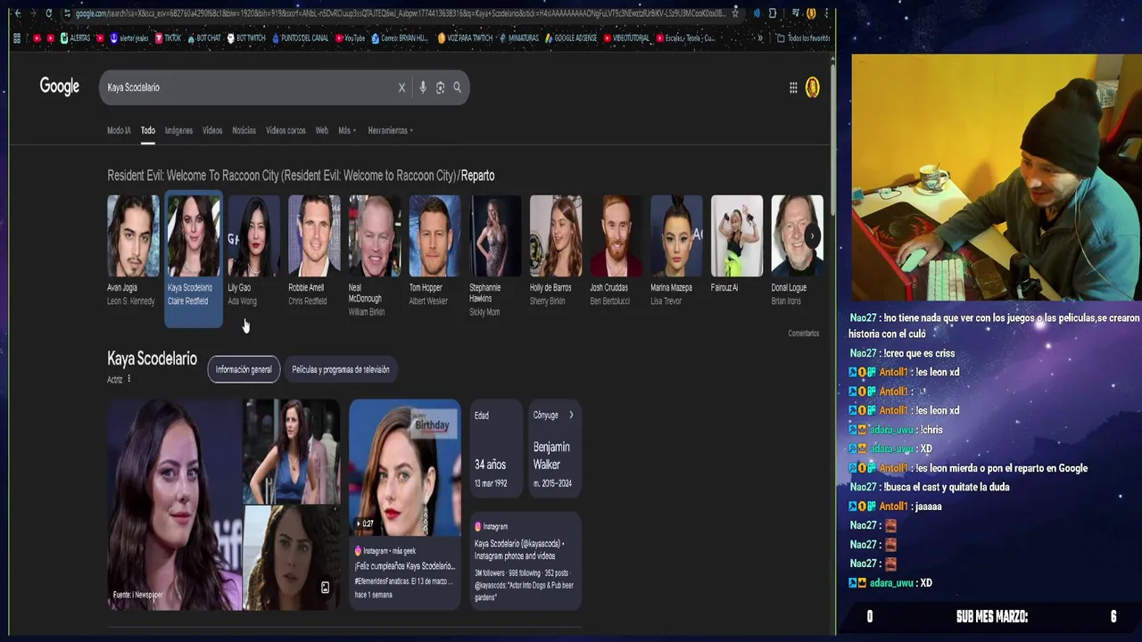Viewport: 1142px width, 642px height.
Task: Select the Holly de Barros cast card
Action: click(x=556, y=251)
